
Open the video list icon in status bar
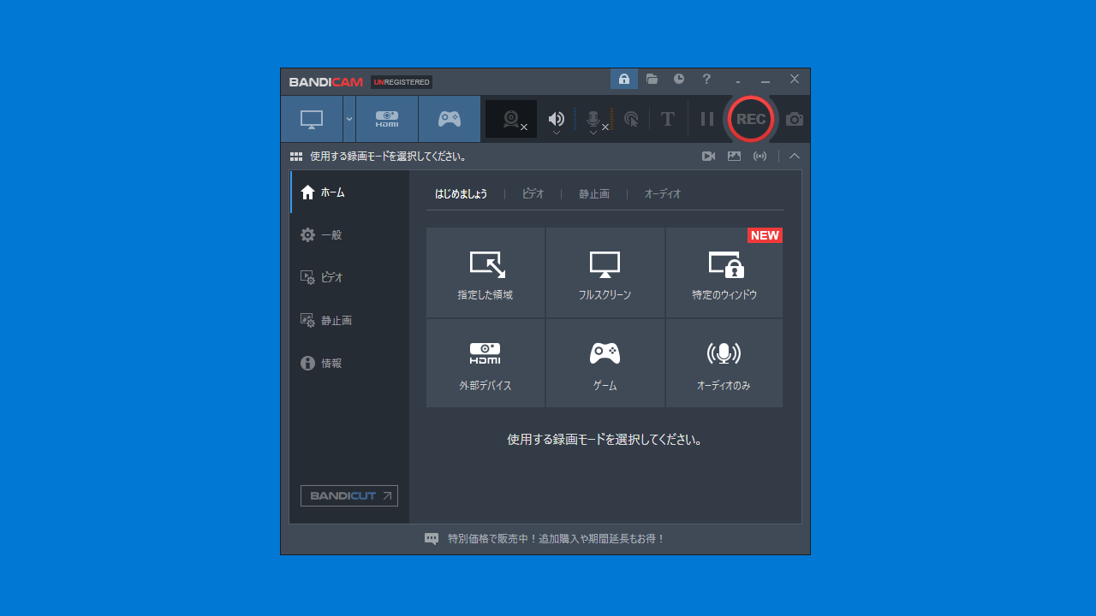click(708, 157)
